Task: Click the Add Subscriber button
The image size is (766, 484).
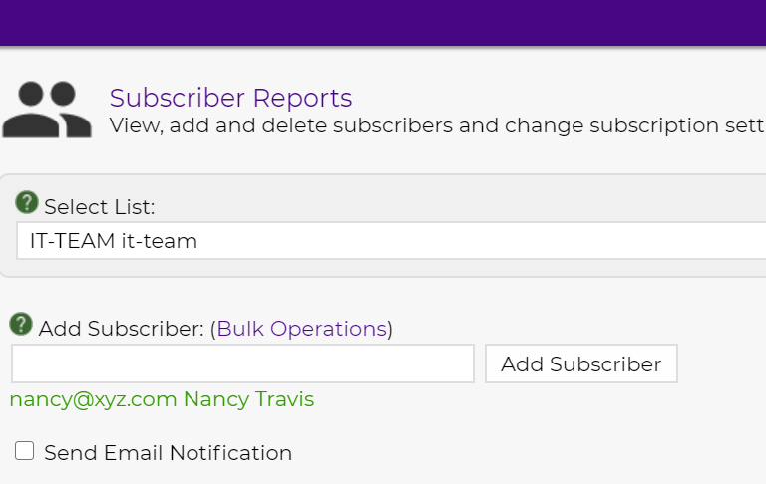Action: coord(581,363)
